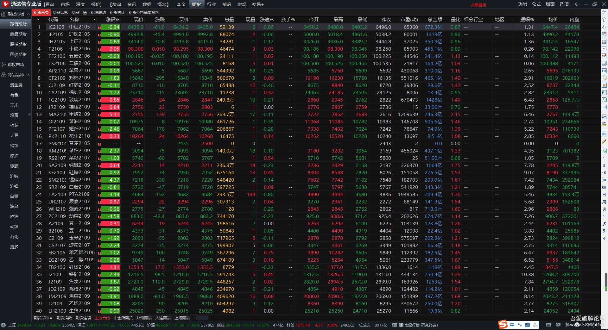The image size is (608, 330).
Task: Click the back arrow in title bar
Action: (577, 4)
